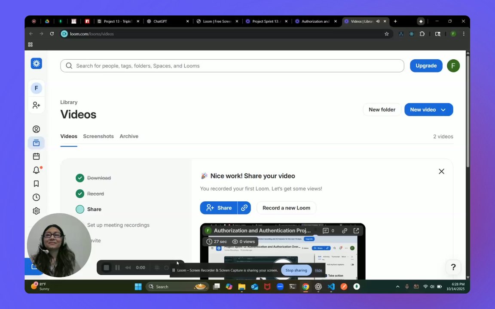Click the Loom logo icon in sidebar
The image size is (495, 309).
pos(36,64)
